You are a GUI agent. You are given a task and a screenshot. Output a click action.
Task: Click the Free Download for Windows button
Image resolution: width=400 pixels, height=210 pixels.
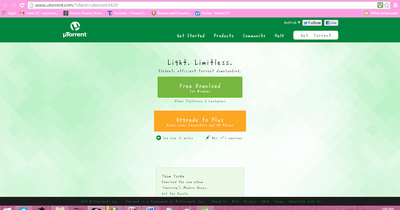tap(200, 87)
